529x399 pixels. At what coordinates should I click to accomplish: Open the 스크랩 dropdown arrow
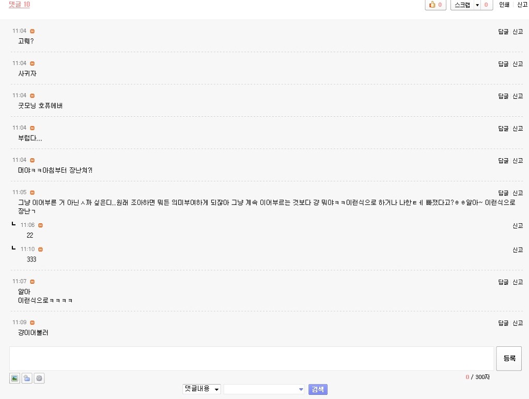(477, 5)
